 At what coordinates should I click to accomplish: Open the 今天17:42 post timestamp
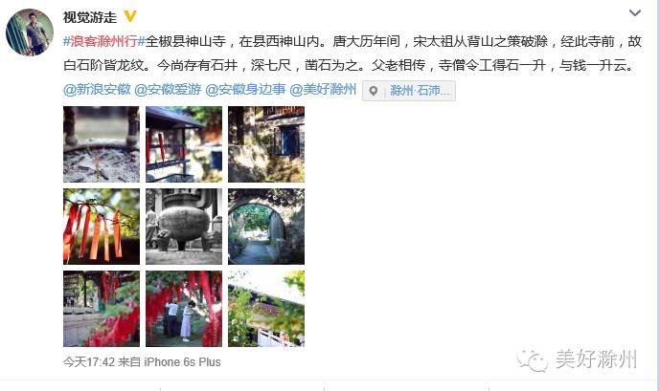tap(89, 362)
